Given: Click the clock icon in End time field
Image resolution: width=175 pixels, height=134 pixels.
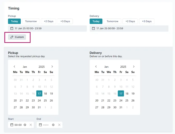Looking at the screenshot, I should click(x=53, y=125).
